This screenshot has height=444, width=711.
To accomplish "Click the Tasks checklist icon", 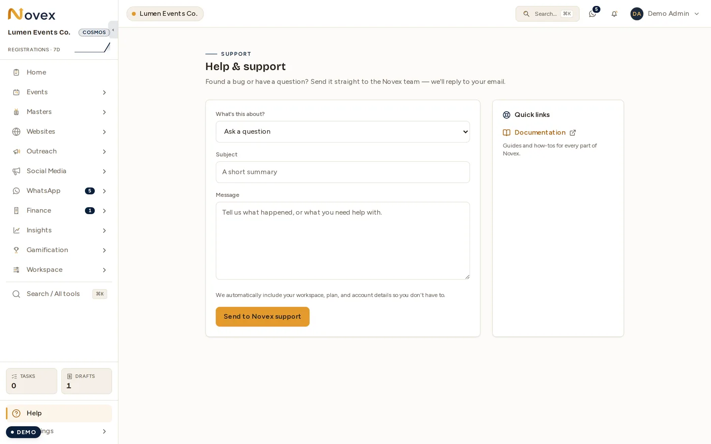I will (14, 376).
